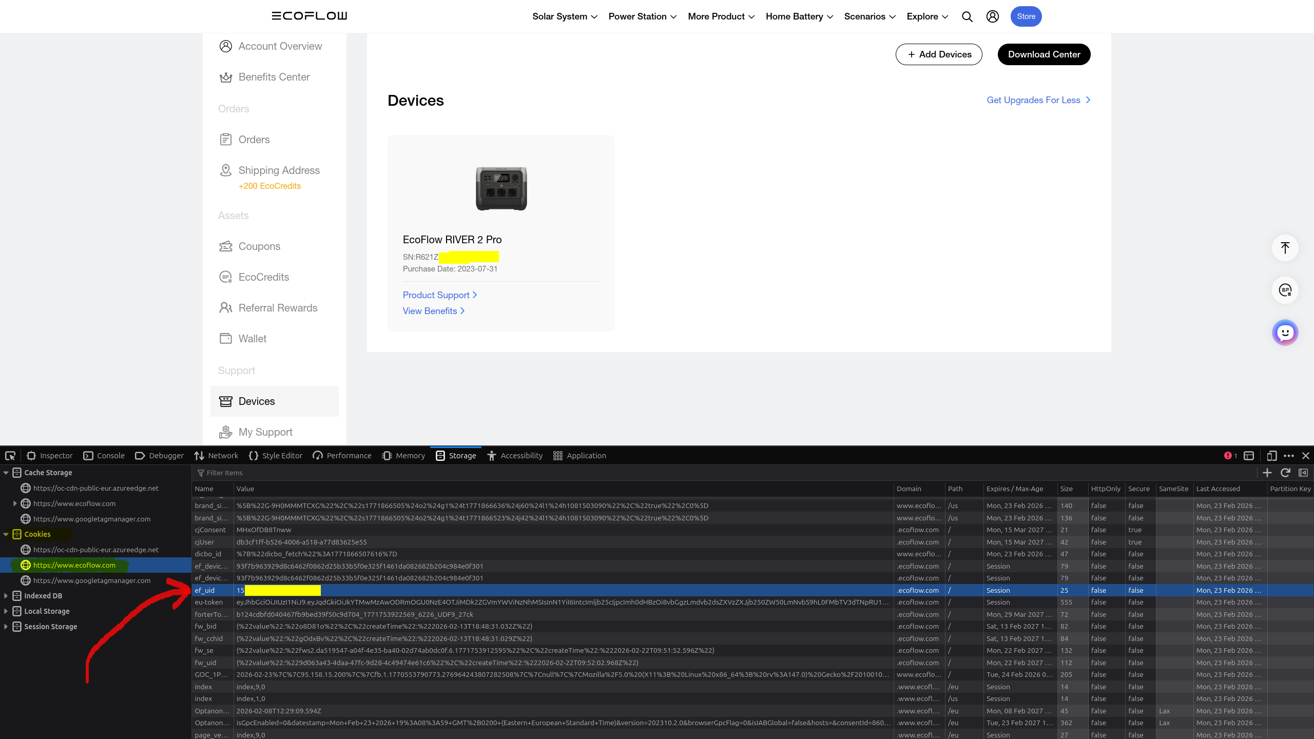Toggle responsive design mode icon
This screenshot has width=1314, height=739.
[x=1271, y=456]
